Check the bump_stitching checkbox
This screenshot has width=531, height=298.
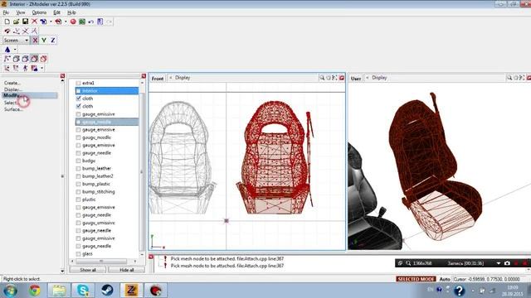coord(78,191)
